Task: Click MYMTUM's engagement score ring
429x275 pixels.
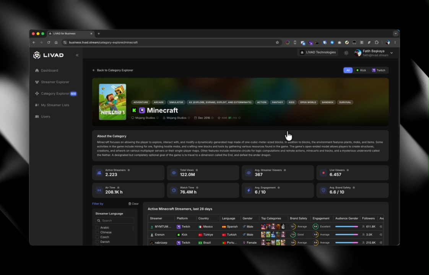Action: [x=315, y=226]
